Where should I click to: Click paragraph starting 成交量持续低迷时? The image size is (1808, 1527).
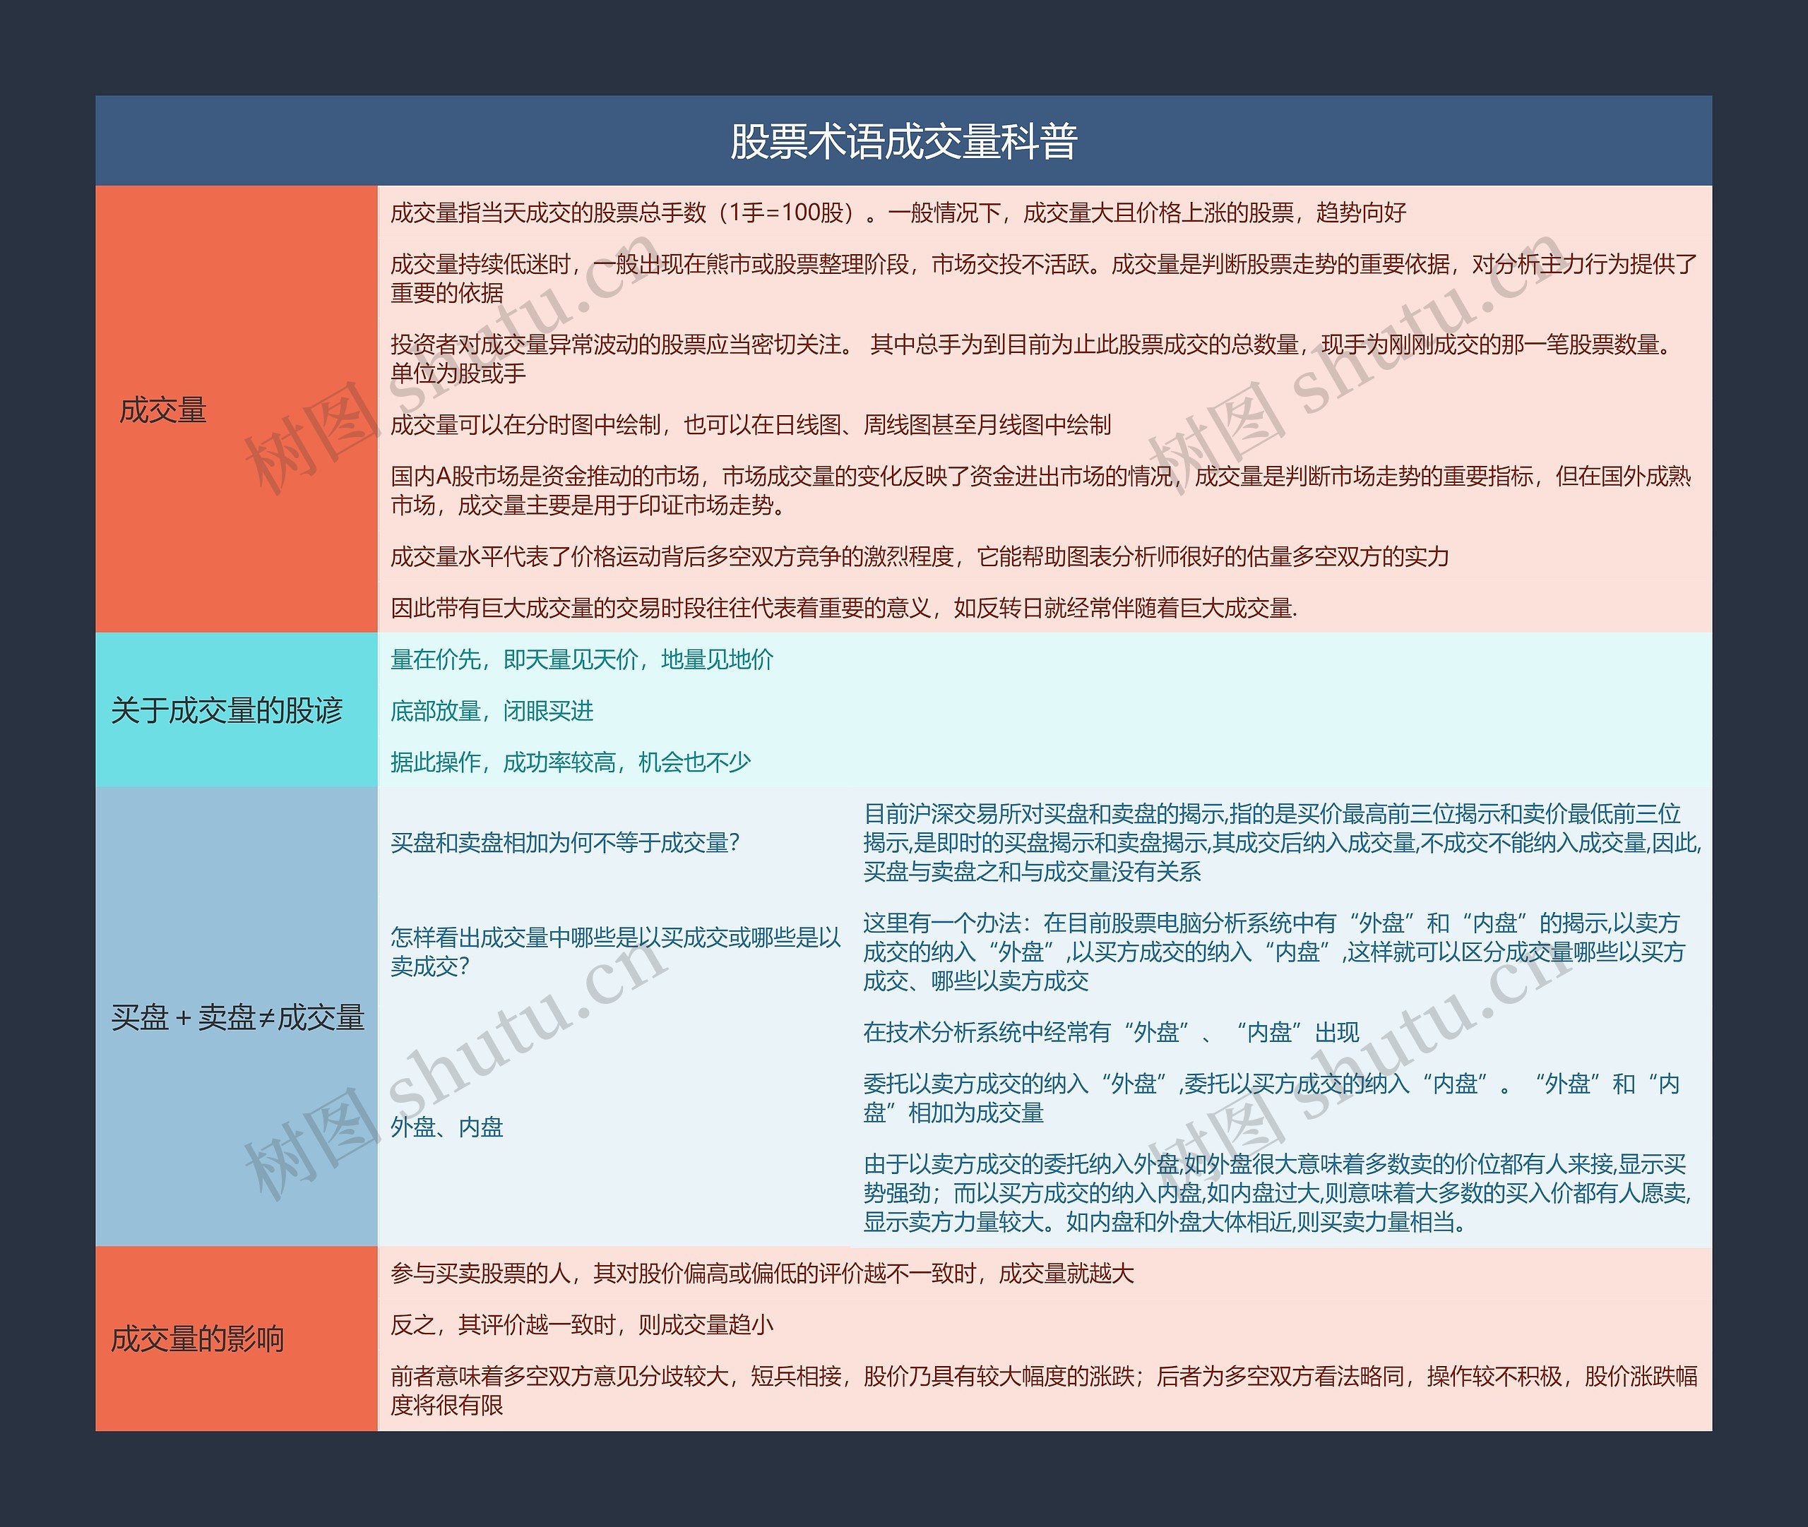pos(1043,278)
